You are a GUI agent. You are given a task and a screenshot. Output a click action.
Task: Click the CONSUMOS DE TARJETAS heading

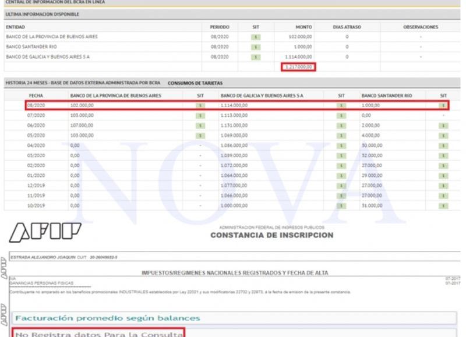point(195,83)
